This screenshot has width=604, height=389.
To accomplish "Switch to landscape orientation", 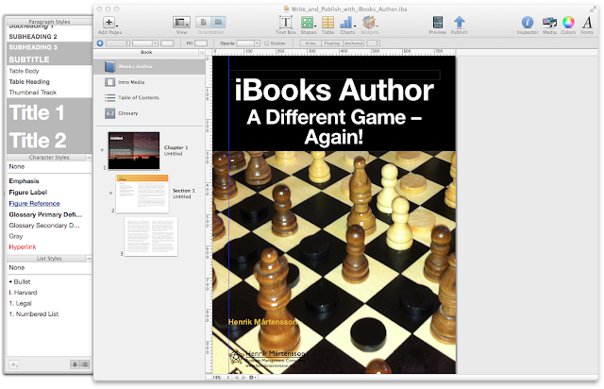I will coord(218,22).
